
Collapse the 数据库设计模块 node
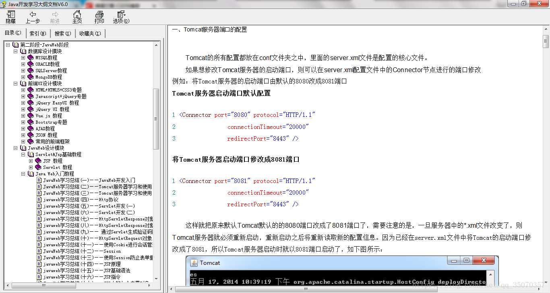(16, 51)
